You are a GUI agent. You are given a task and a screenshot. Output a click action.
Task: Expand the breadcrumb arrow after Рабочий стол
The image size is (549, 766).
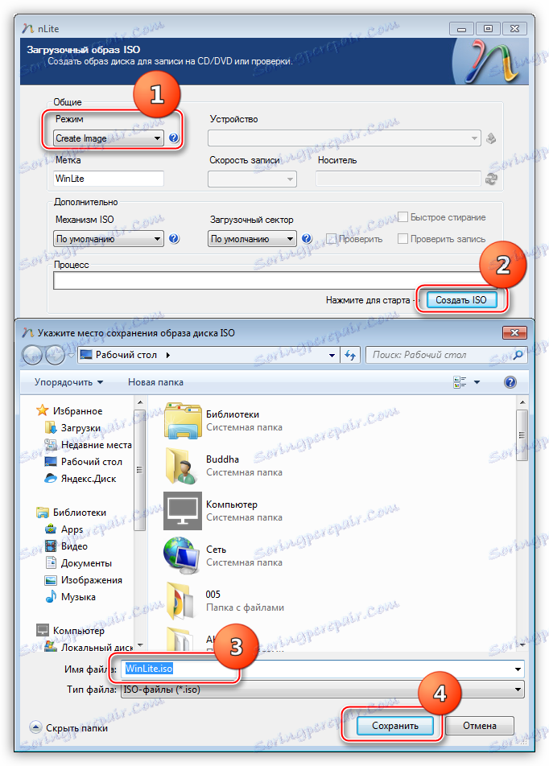[x=168, y=355]
